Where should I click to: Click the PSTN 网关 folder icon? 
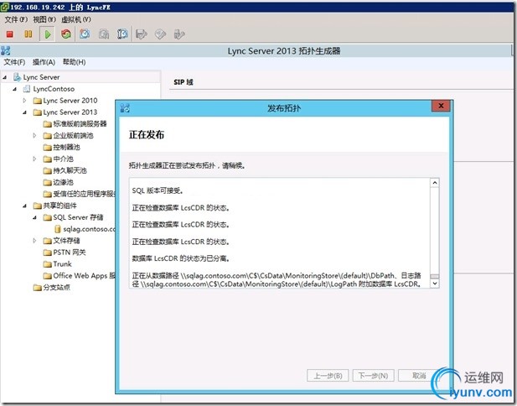(x=48, y=252)
